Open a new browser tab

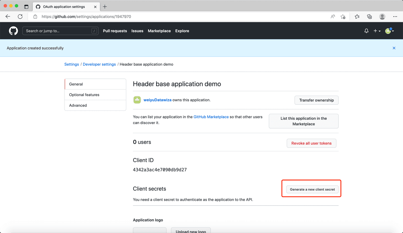click(105, 7)
